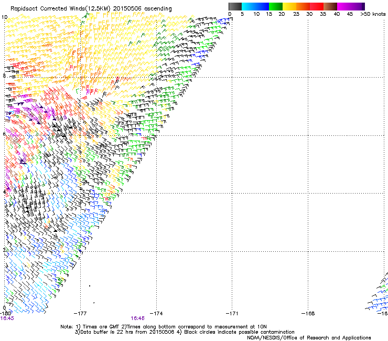Screen dimensions: 388x341
Task: Click the legend tick label '25'
Action: coord(296,14)
